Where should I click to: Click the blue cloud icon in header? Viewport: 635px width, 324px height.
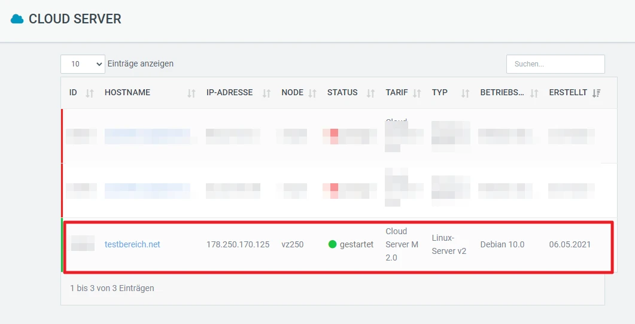(17, 19)
